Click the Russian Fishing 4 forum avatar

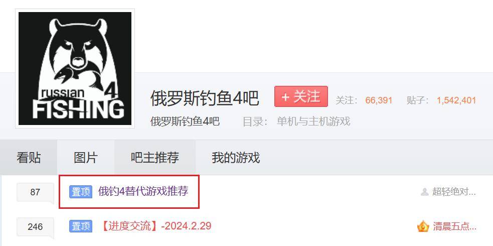click(x=75, y=69)
